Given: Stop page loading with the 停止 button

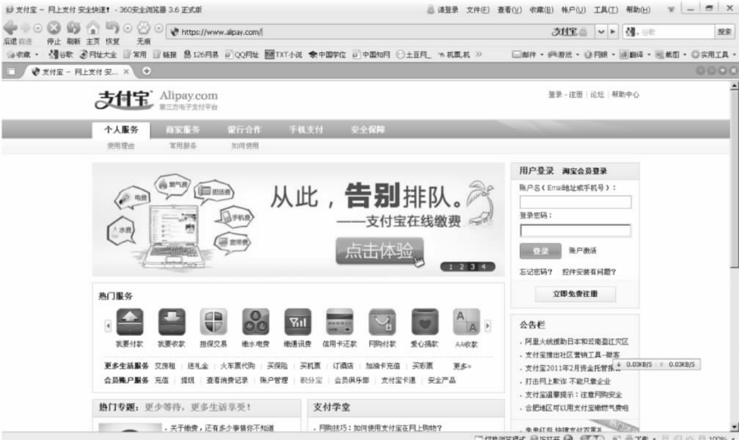Looking at the screenshot, I should click(x=54, y=28).
